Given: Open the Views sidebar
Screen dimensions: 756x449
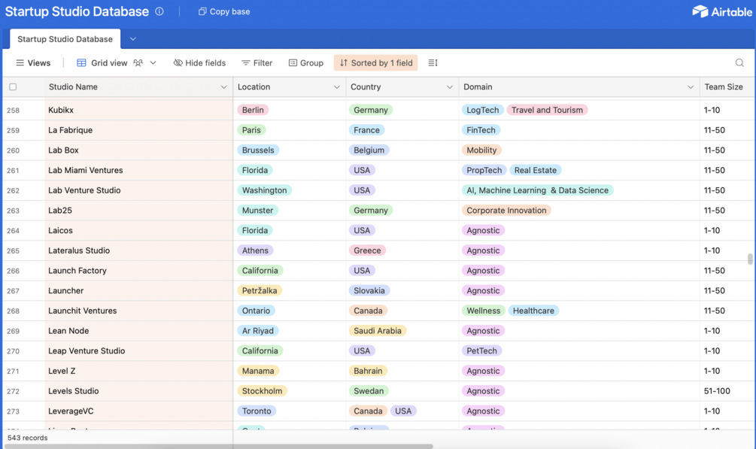Looking at the screenshot, I should click(33, 62).
